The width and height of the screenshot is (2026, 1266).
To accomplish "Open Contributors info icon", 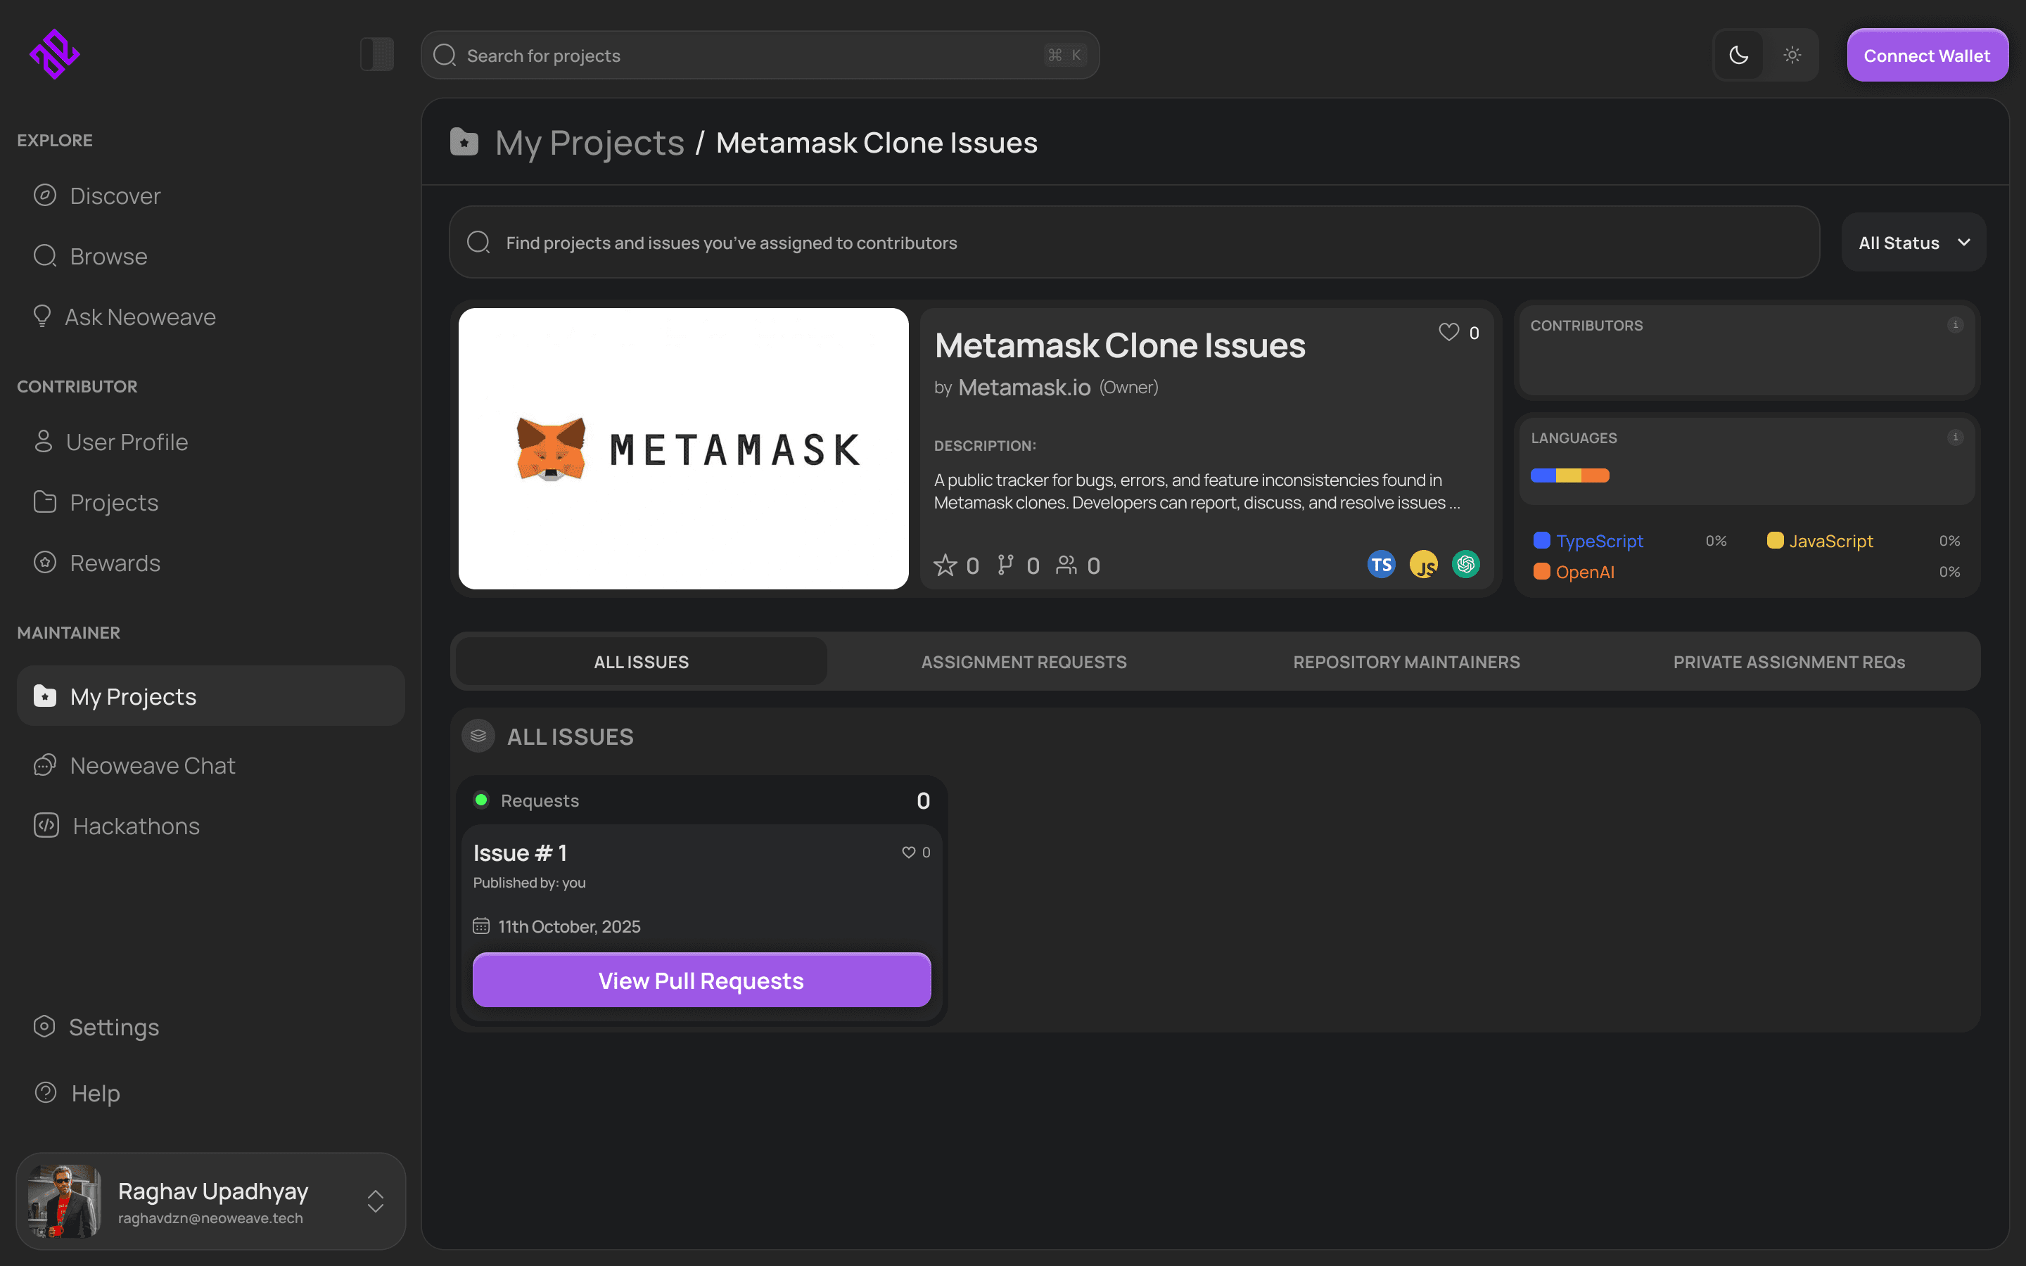I will (1955, 325).
